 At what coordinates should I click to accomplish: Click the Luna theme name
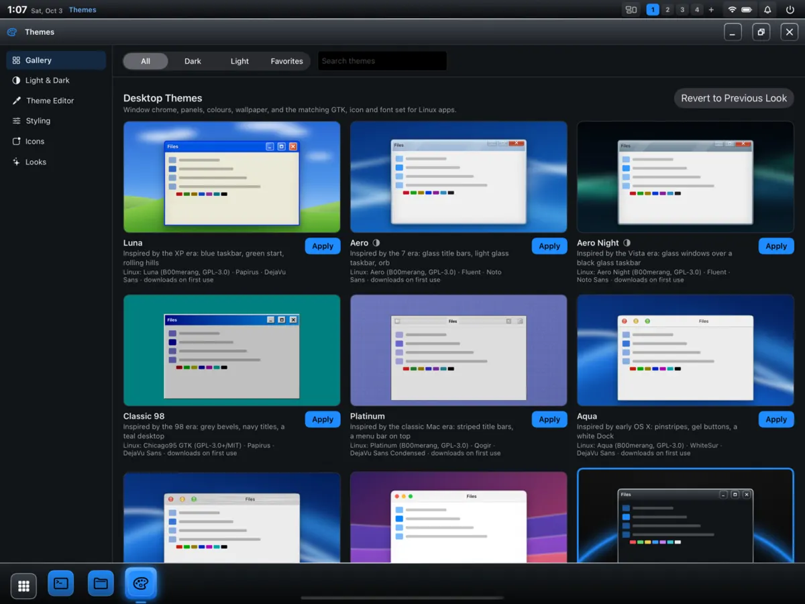point(133,243)
